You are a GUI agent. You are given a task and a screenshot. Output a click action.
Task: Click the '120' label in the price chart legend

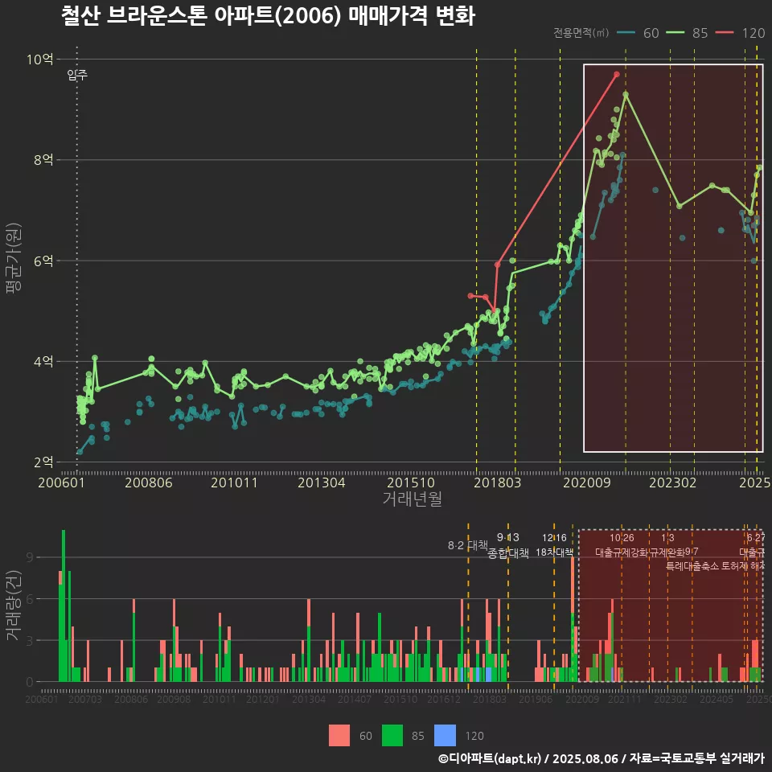(754, 33)
